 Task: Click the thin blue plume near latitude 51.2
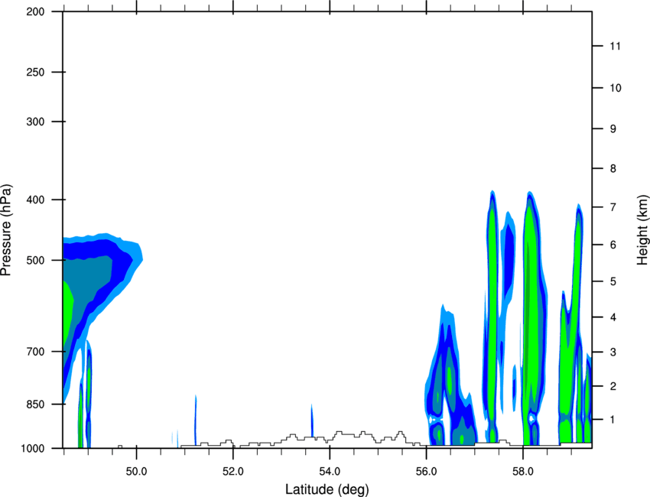[195, 421]
